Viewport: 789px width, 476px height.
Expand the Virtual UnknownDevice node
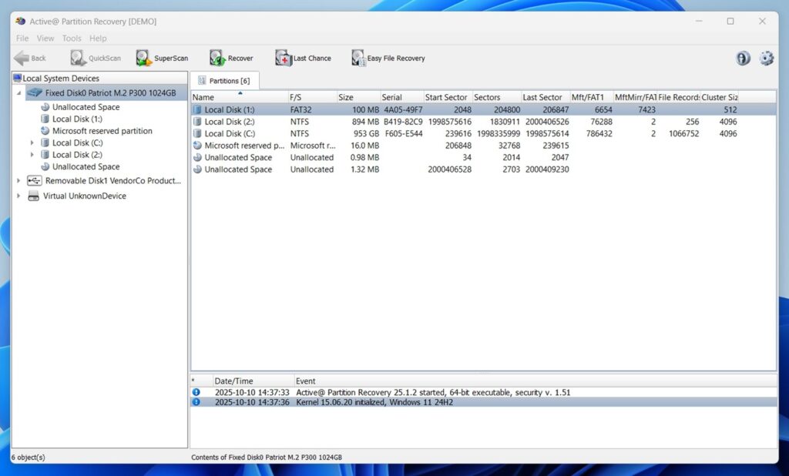pos(18,196)
